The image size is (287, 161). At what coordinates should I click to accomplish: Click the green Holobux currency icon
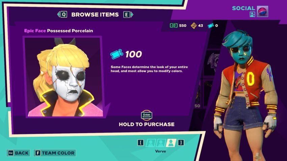pos(174,25)
